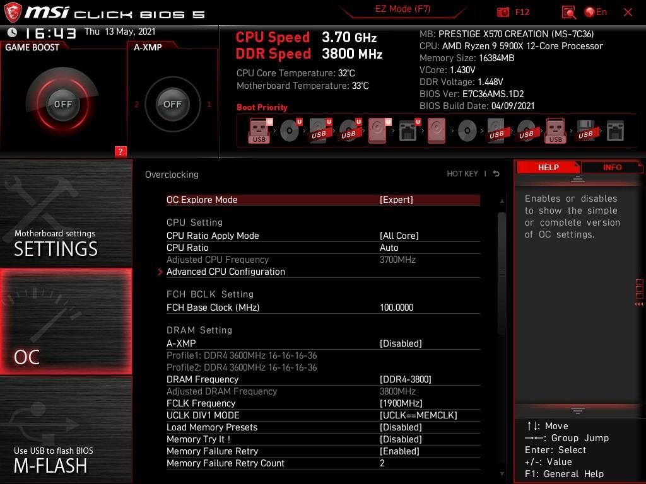
Task: Click the HOT KEY label
Action: pyautogui.click(x=462, y=174)
